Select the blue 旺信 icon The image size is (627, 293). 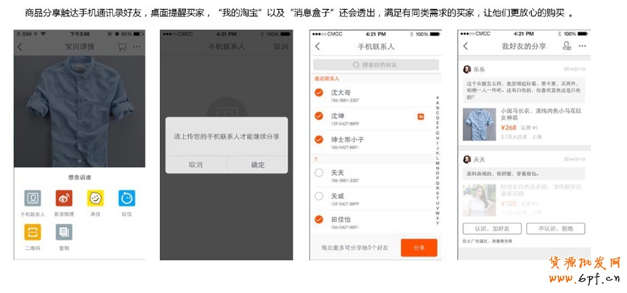pyautogui.click(x=127, y=198)
